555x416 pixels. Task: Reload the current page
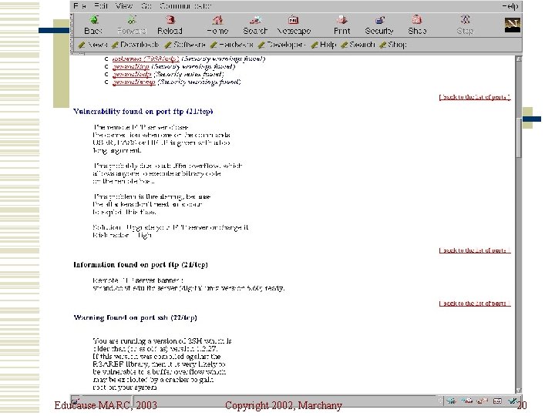[170, 25]
